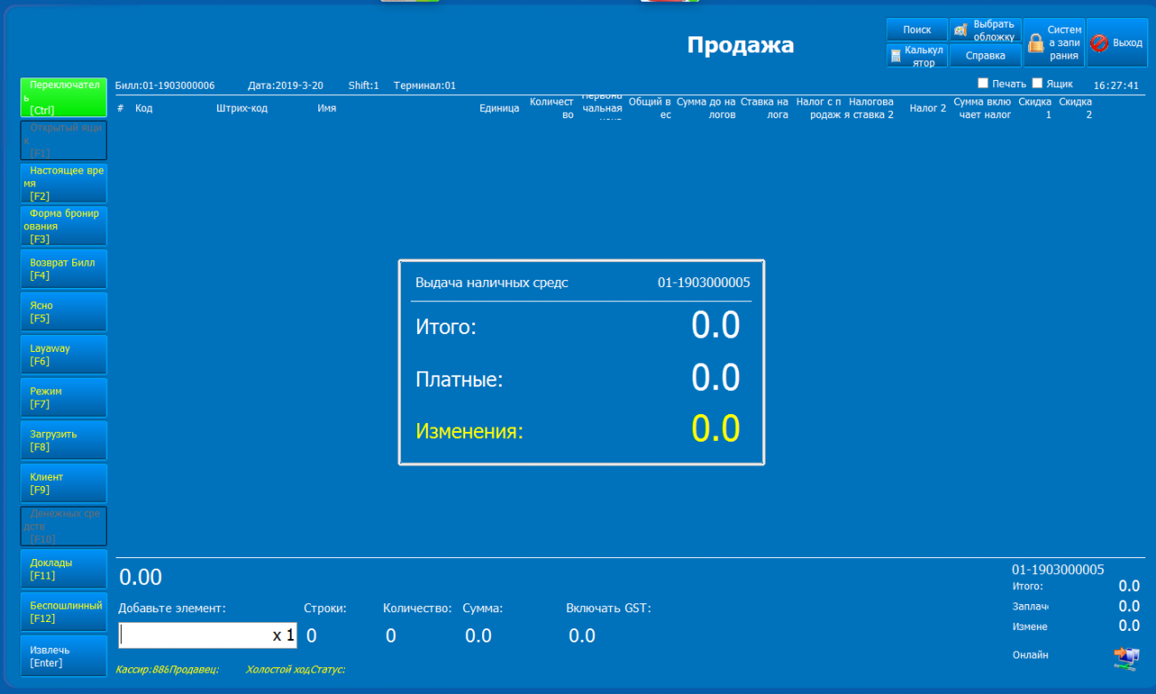
Task: Select Настоящее время [F2]
Action: click(63, 183)
